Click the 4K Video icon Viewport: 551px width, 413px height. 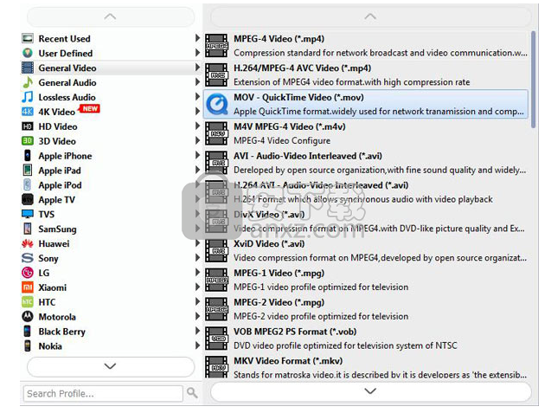(28, 112)
